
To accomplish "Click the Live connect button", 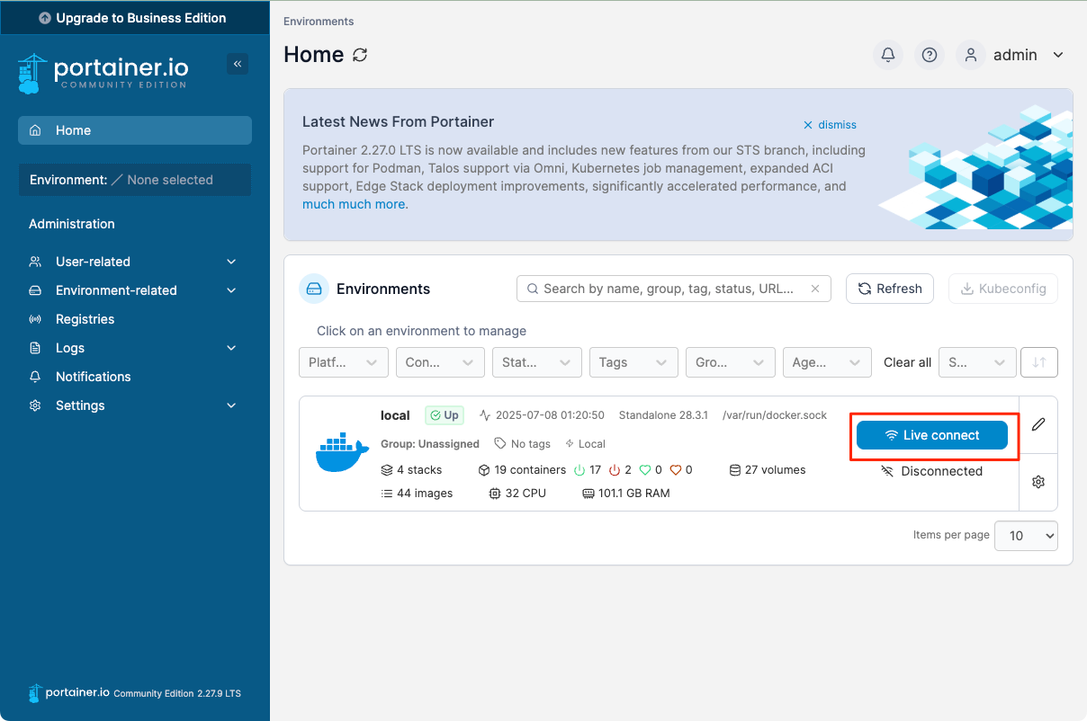I will 931,435.
